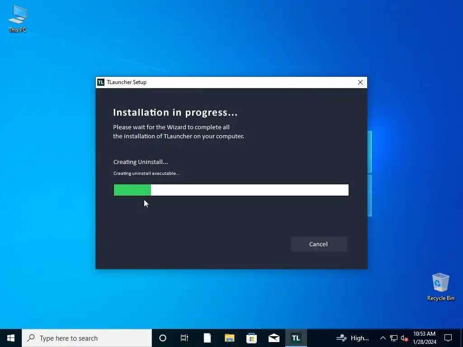Click the 'Creating Uninstall...' status text
Image resolution: width=463 pixels, height=347 pixels.
click(141, 162)
